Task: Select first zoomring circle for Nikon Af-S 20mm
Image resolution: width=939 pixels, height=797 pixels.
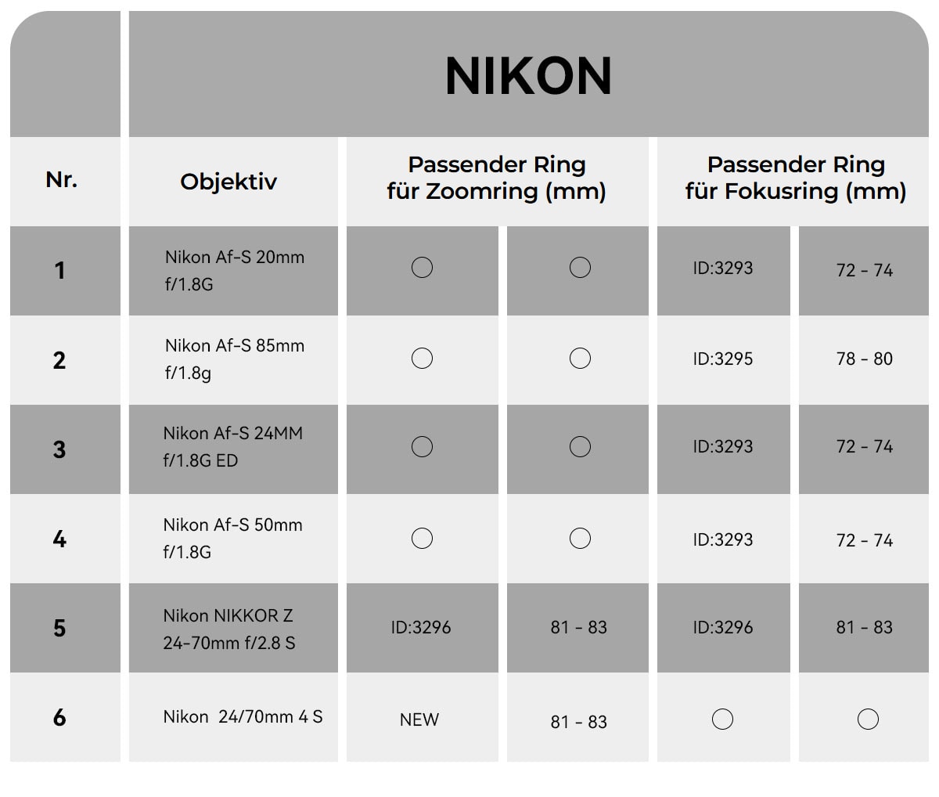Action: click(x=422, y=268)
